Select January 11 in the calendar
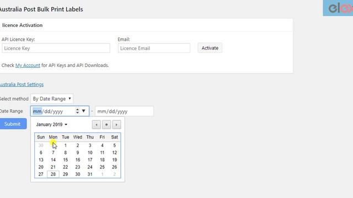The width and height of the screenshot is (353, 198). pyautogui.click(x=102, y=153)
